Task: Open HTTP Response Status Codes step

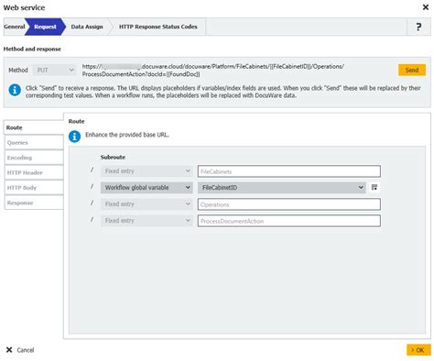Action: (x=157, y=27)
